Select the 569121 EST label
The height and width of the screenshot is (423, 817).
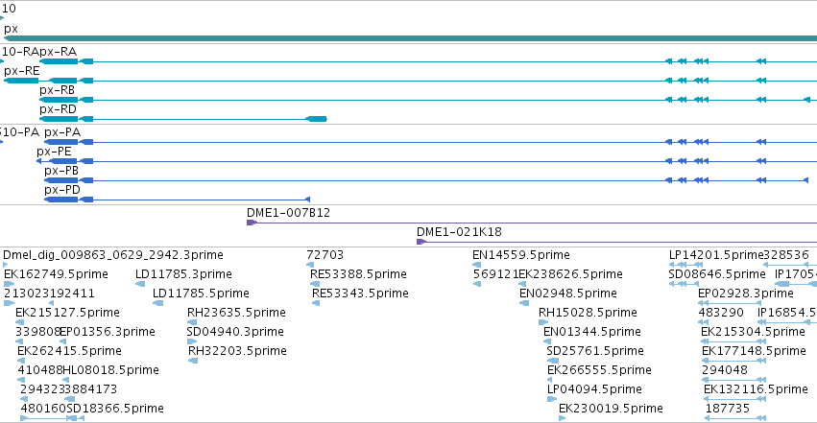(495, 274)
